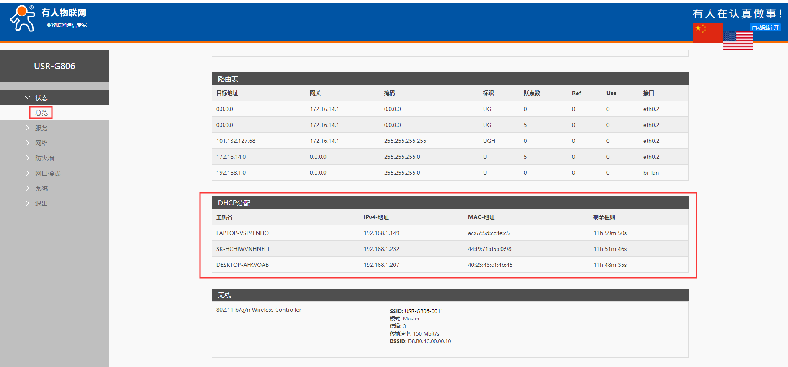Expand the 防火墙 menu section
Screen dimensions: 788x367
44,158
